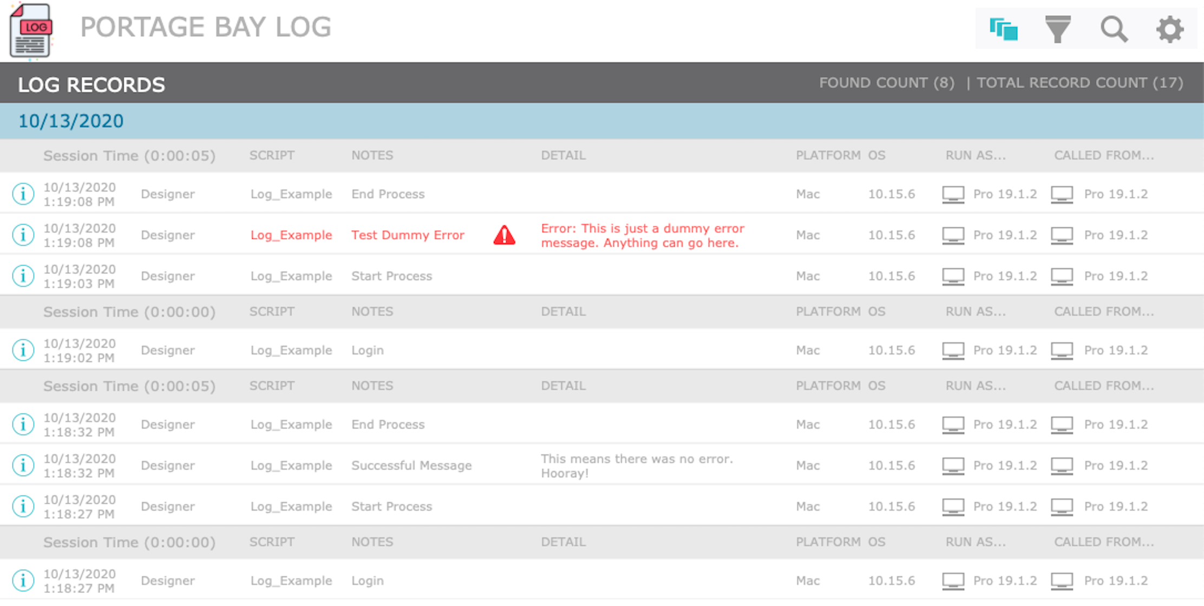Click Run As computer icon in 1:19:03 PM Start Process row
1204x606 pixels.
[x=953, y=277]
